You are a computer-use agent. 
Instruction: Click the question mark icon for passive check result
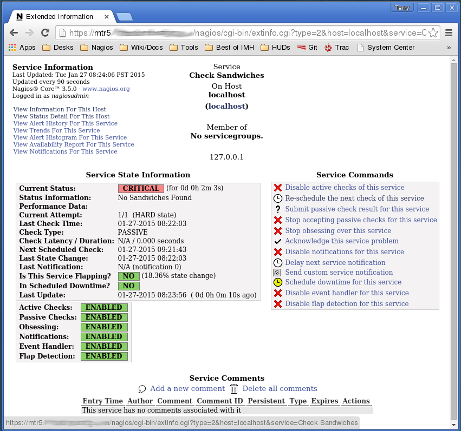coord(278,209)
